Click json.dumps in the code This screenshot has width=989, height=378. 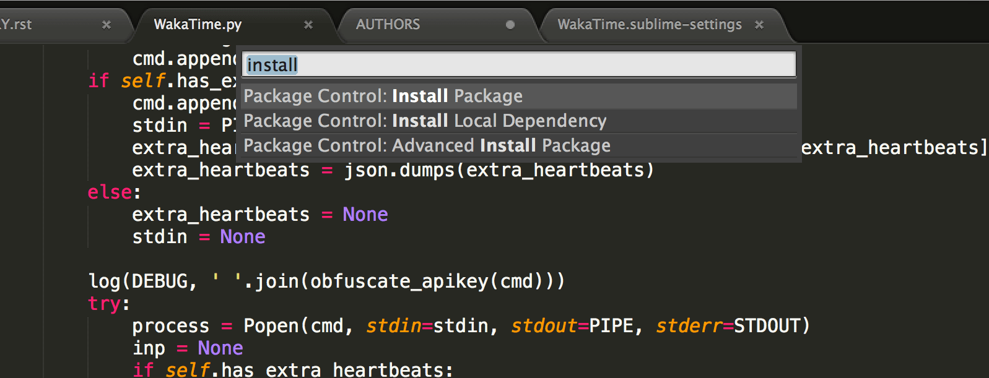point(399,170)
